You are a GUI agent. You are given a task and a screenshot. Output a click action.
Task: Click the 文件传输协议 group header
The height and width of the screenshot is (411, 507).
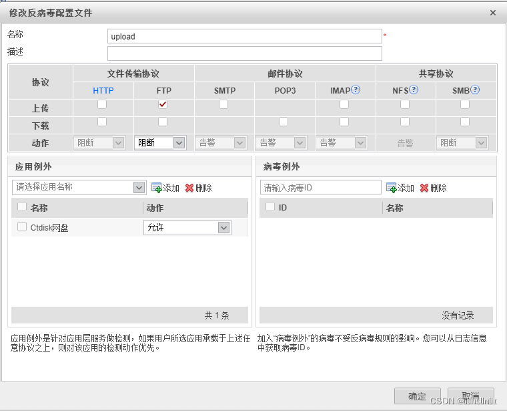133,74
